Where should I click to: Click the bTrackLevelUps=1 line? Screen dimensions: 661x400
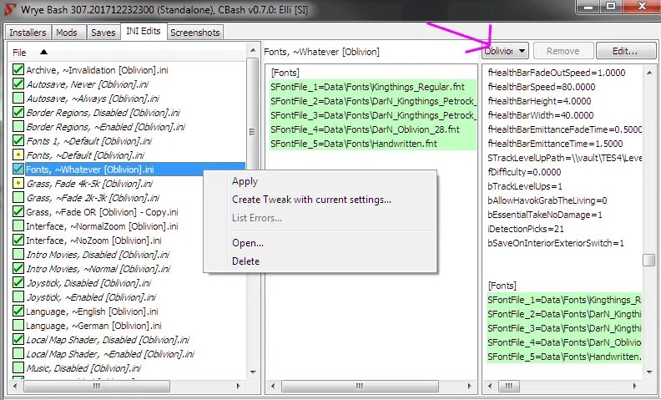[x=524, y=186]
